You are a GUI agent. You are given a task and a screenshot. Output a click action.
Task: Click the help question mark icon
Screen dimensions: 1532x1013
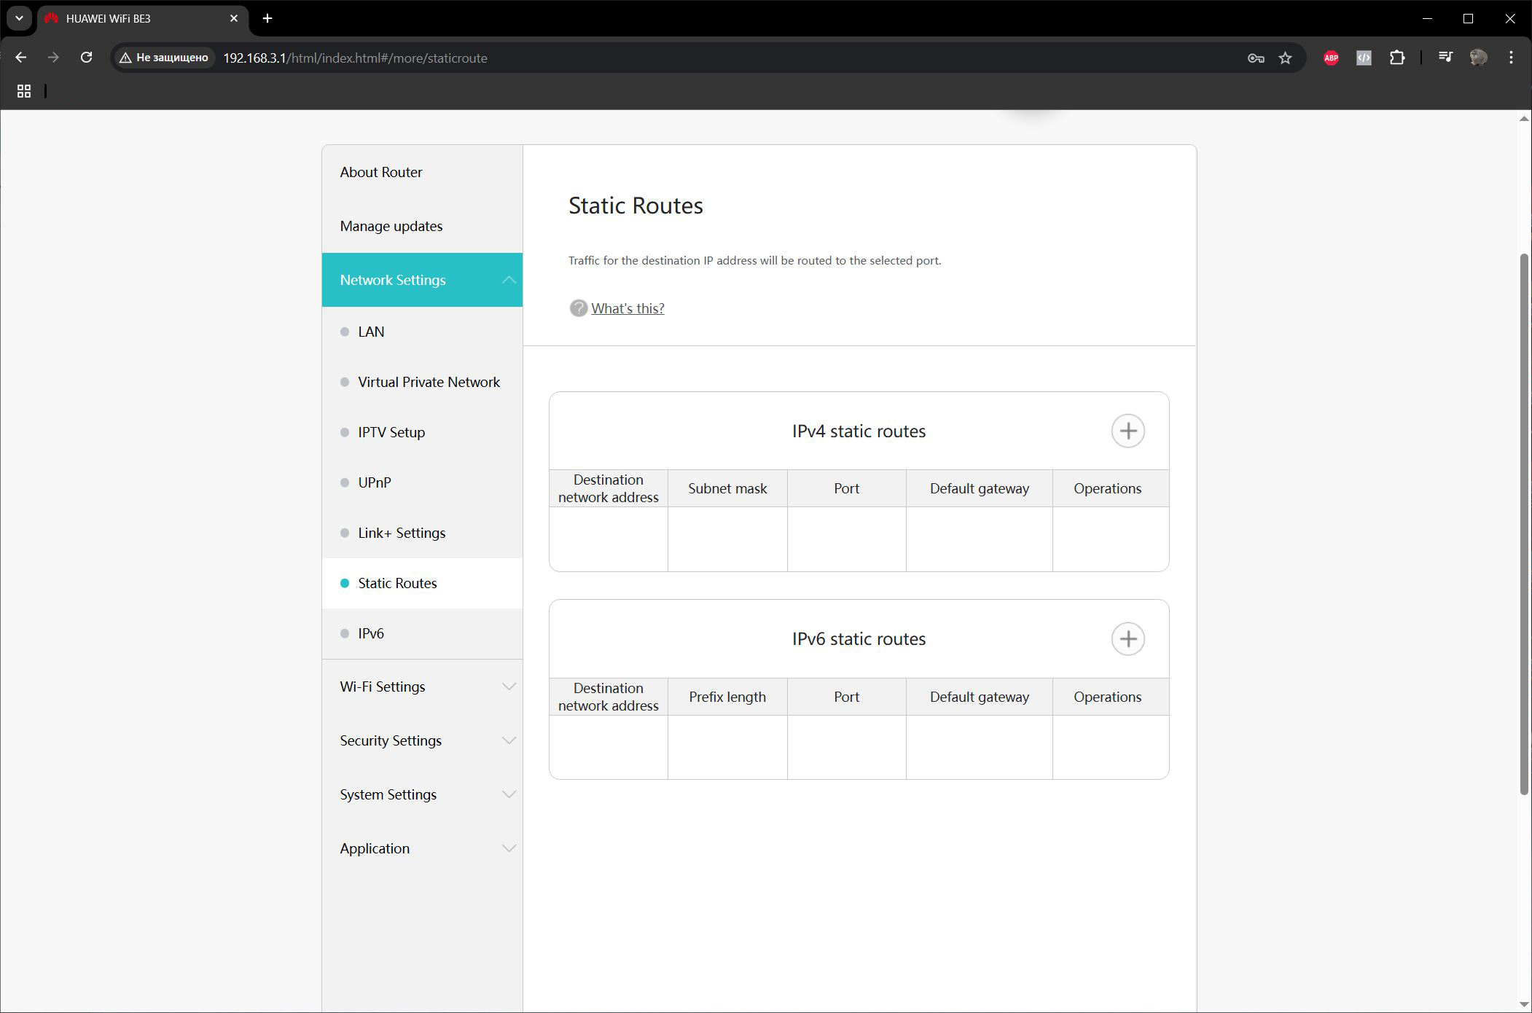tap(578, 308)
